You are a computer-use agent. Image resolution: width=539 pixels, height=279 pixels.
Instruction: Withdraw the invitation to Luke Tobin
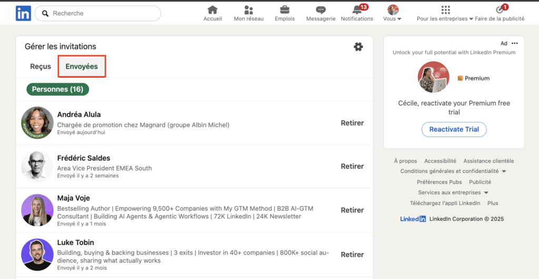click(x=352, y=254)
